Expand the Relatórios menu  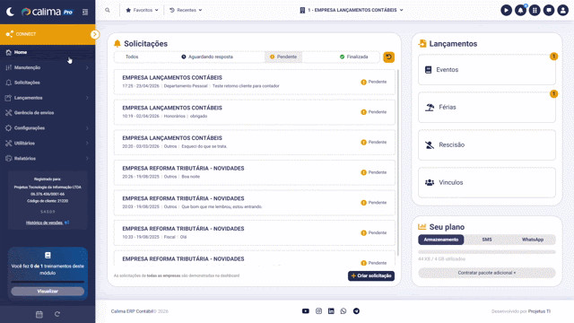coord(48,159)
